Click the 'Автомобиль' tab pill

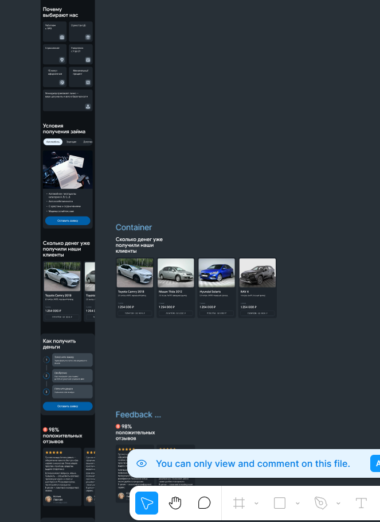tap(53, 142)
